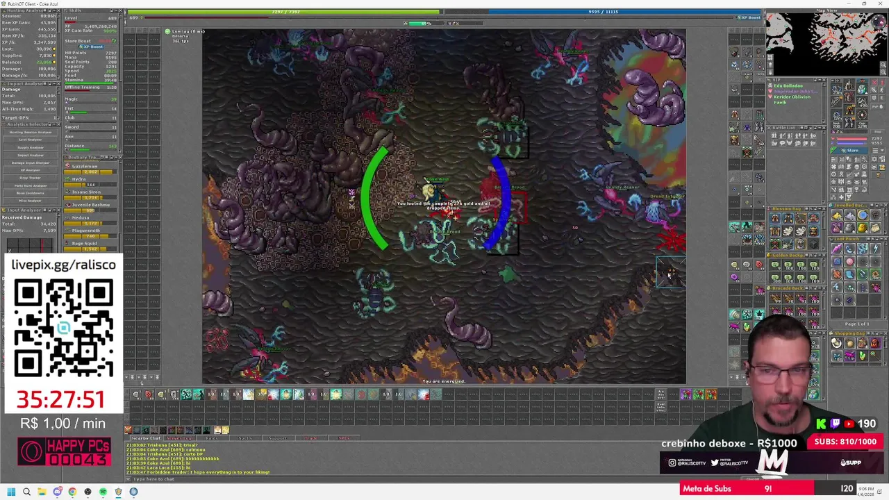Screen dimensions: 889x500
Task: Switch to the Server Log chat tab
Action: click(x=179, y=438)
